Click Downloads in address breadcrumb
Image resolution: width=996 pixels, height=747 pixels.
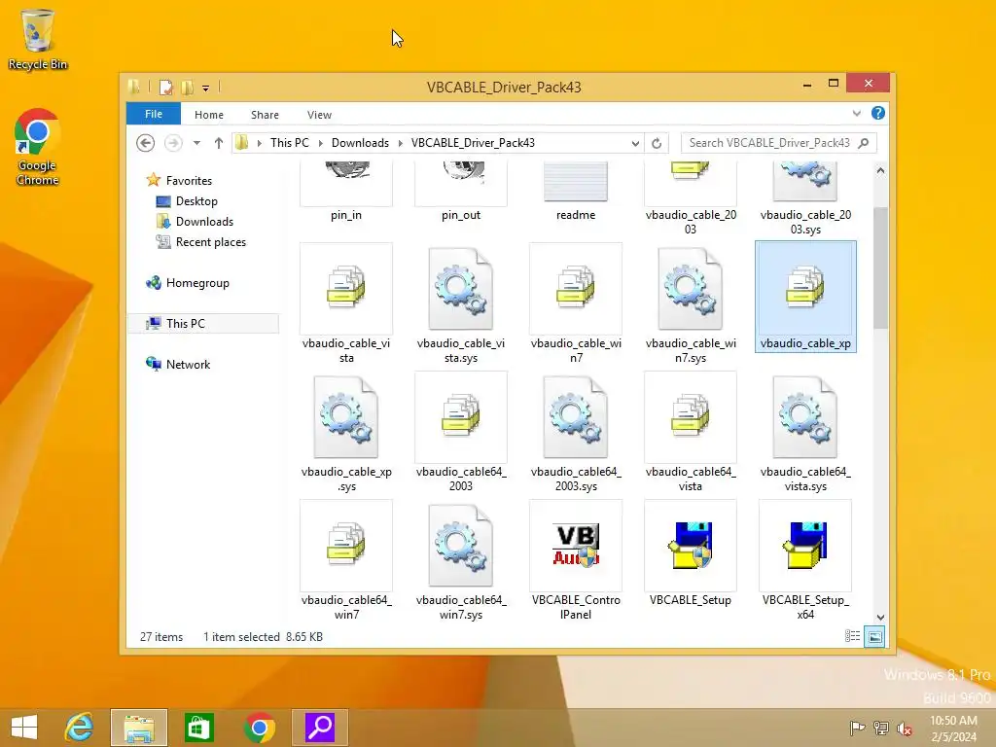click(360, 143)
